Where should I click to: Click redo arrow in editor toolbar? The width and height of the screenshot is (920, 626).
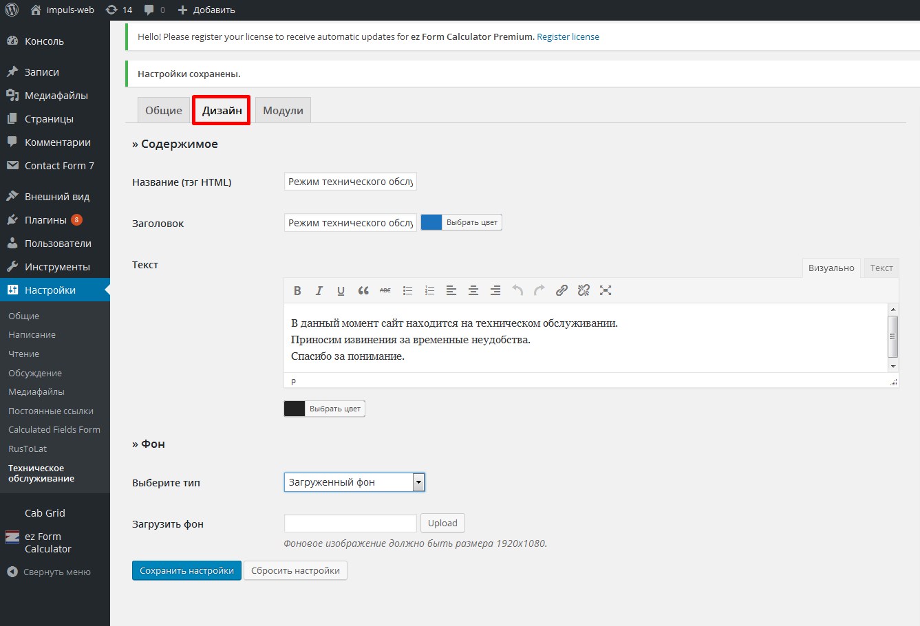pyautogui.click(x=539, y=290)
